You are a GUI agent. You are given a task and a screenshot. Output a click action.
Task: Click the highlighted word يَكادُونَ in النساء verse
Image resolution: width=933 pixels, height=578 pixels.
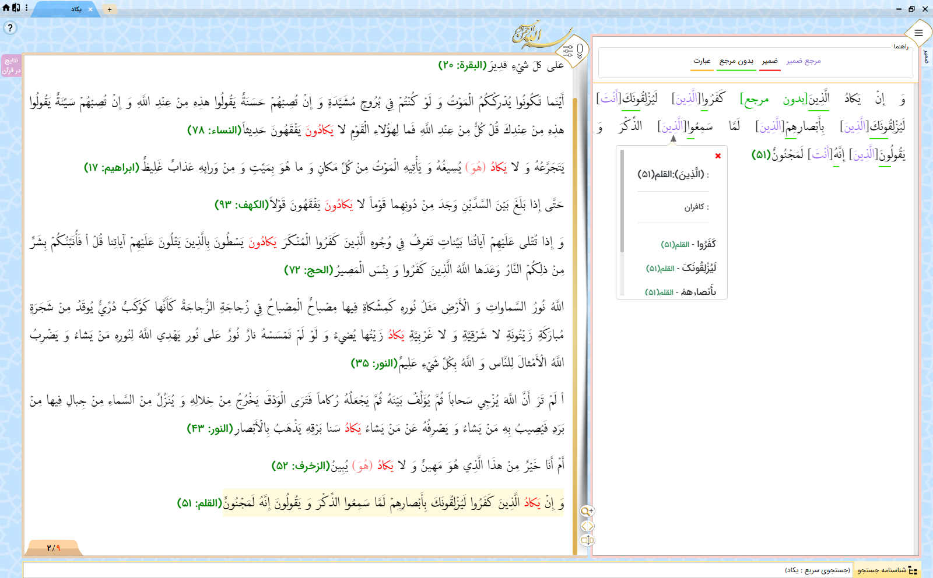[320, 131]
